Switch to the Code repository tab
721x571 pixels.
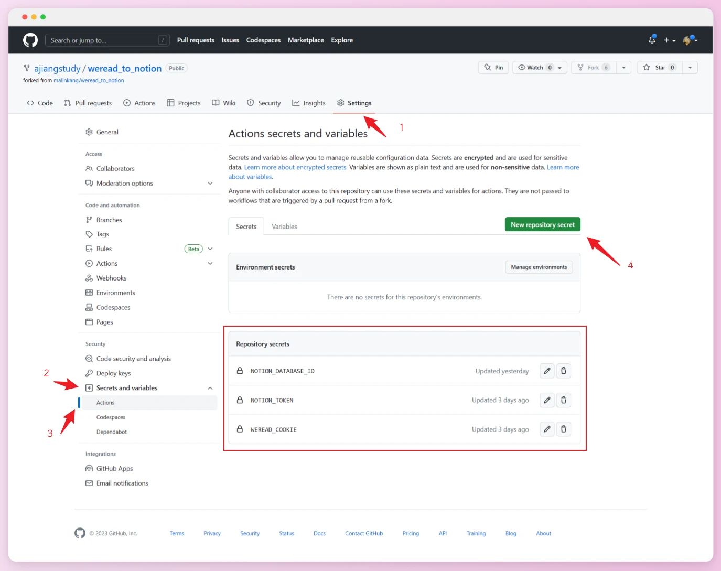tap(40, 103)
